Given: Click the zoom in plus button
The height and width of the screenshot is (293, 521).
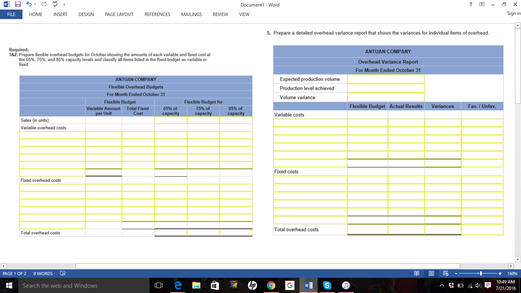Looking at the screenshot, I should (x=500, y=274).
